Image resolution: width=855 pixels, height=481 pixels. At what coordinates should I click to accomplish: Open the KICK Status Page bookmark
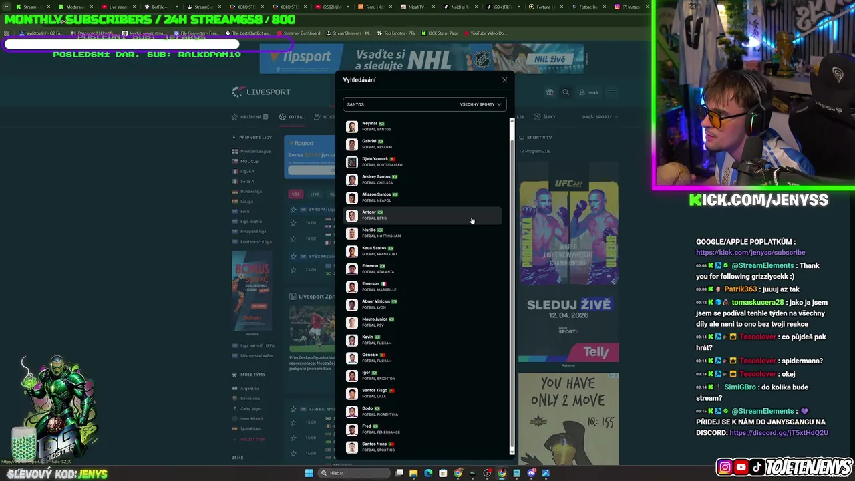440,33
